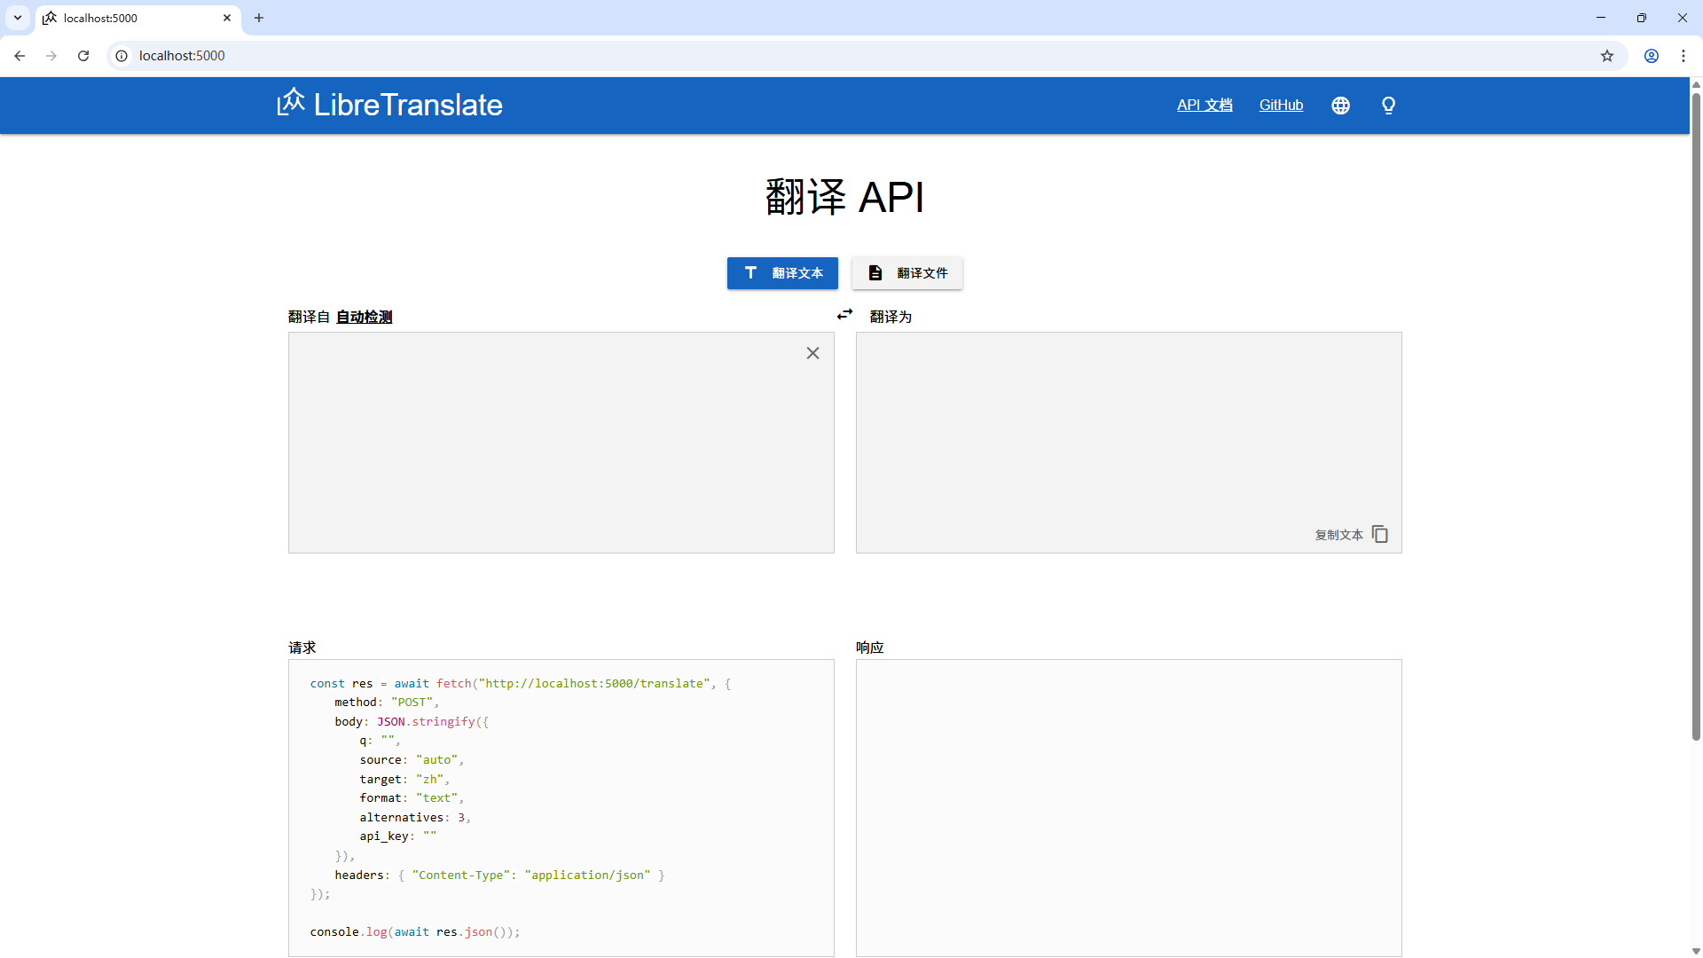Switch to the 翻译文件 tab

907,273
